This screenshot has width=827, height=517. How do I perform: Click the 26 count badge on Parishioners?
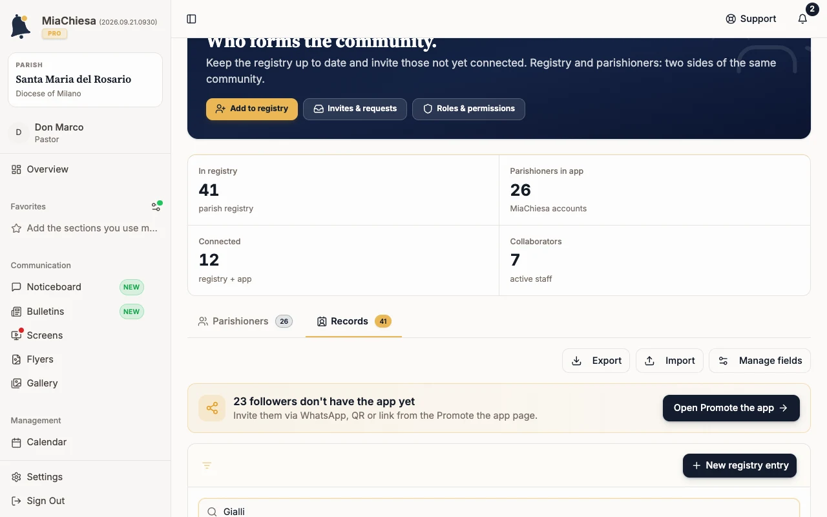pos(284,321)
